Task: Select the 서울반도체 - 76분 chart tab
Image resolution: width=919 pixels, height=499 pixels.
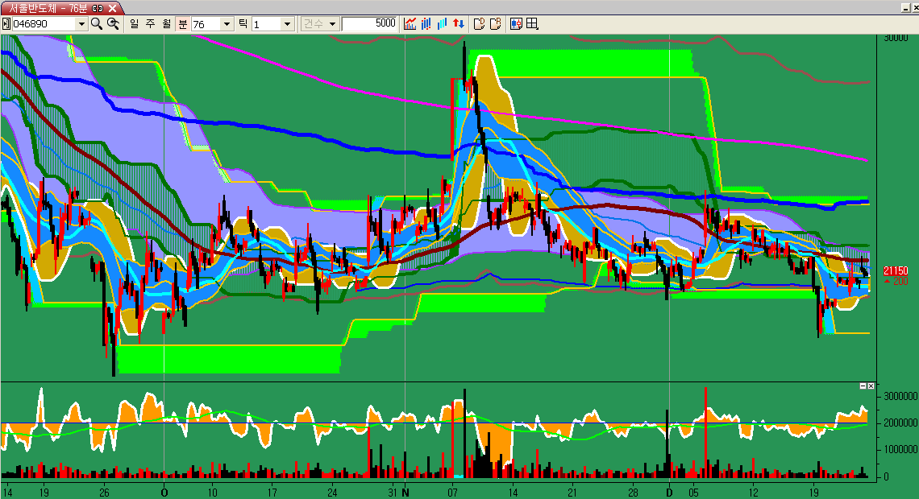Action: [48, 7]
